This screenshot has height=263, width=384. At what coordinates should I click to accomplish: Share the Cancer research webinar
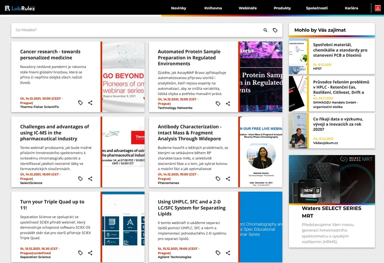tap(90, 103)
